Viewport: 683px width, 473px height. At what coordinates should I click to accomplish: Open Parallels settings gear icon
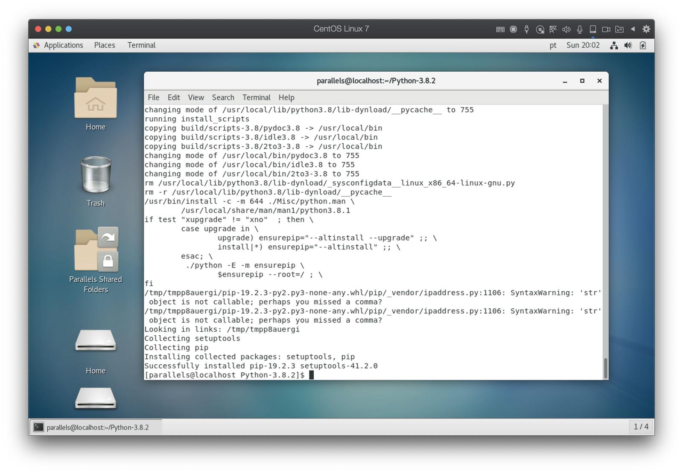click(646, 29)
